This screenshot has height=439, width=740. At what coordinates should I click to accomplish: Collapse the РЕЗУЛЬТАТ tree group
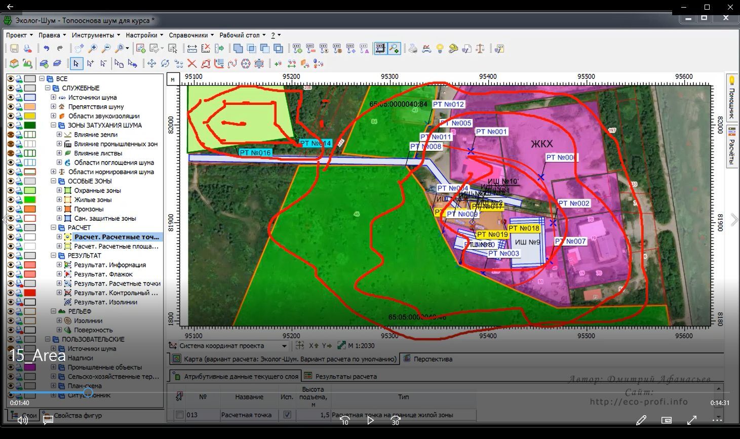54,256
